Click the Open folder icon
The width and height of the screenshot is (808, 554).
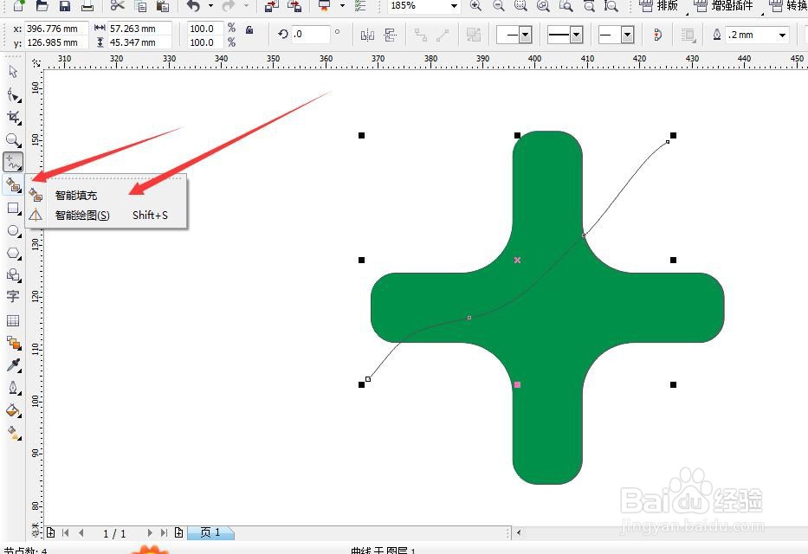42,6
